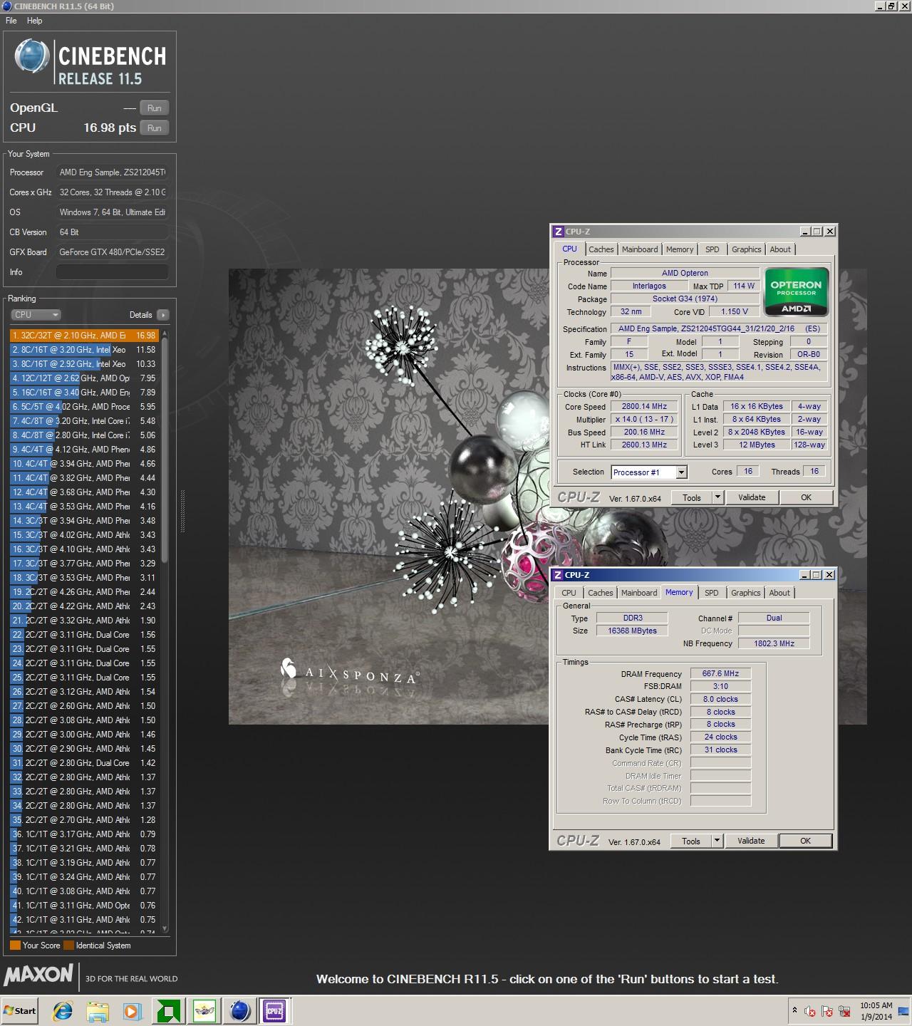912x1026 pixels.
Task: Switch to Mainboard tab in upper CPU-Z
Action: click(640, 249)
